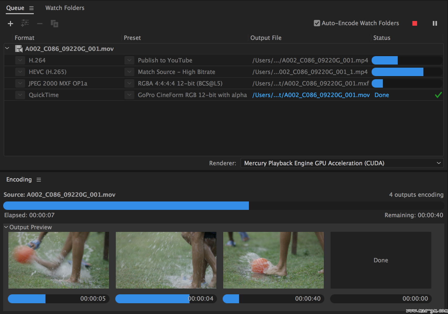Duplicate the selected queue item

(x=54, y=24)
